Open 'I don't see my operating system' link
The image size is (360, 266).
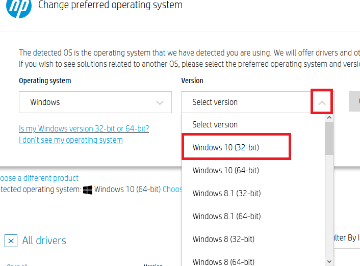click(x=71, y=140)
